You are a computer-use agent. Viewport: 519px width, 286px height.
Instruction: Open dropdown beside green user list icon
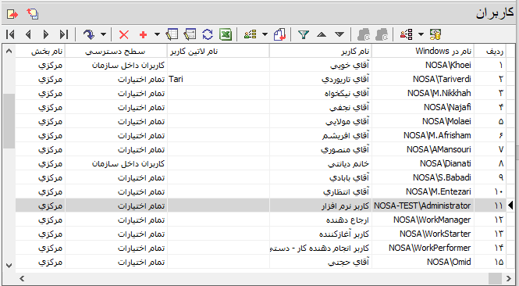click(265, 34)
